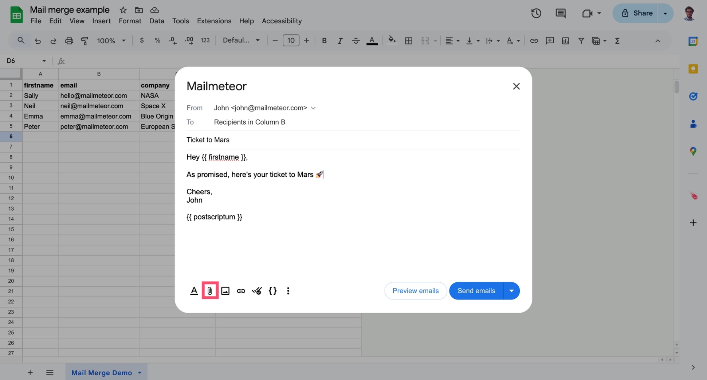Open the View menu
707x380 pixels.
point(77,21)
